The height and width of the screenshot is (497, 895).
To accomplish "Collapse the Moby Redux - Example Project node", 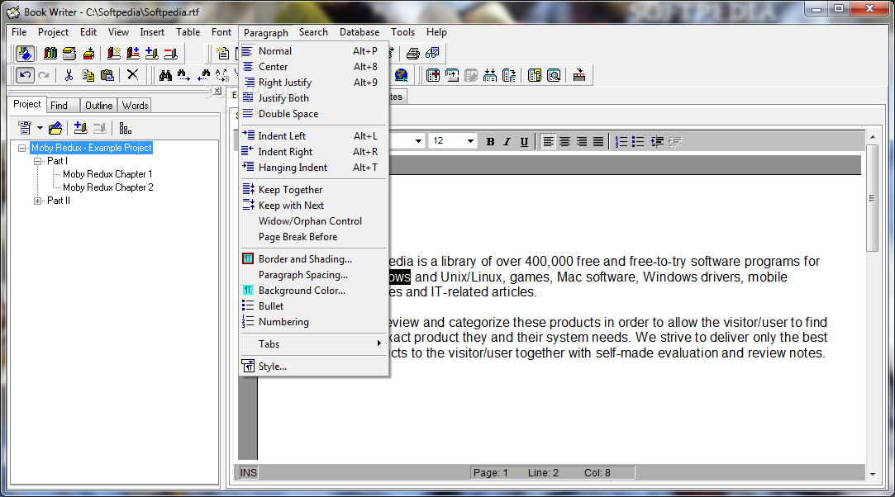I will pyautogui.click(x=21, y=148).
